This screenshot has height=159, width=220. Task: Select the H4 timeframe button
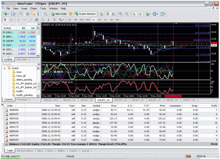click(100, 20)
